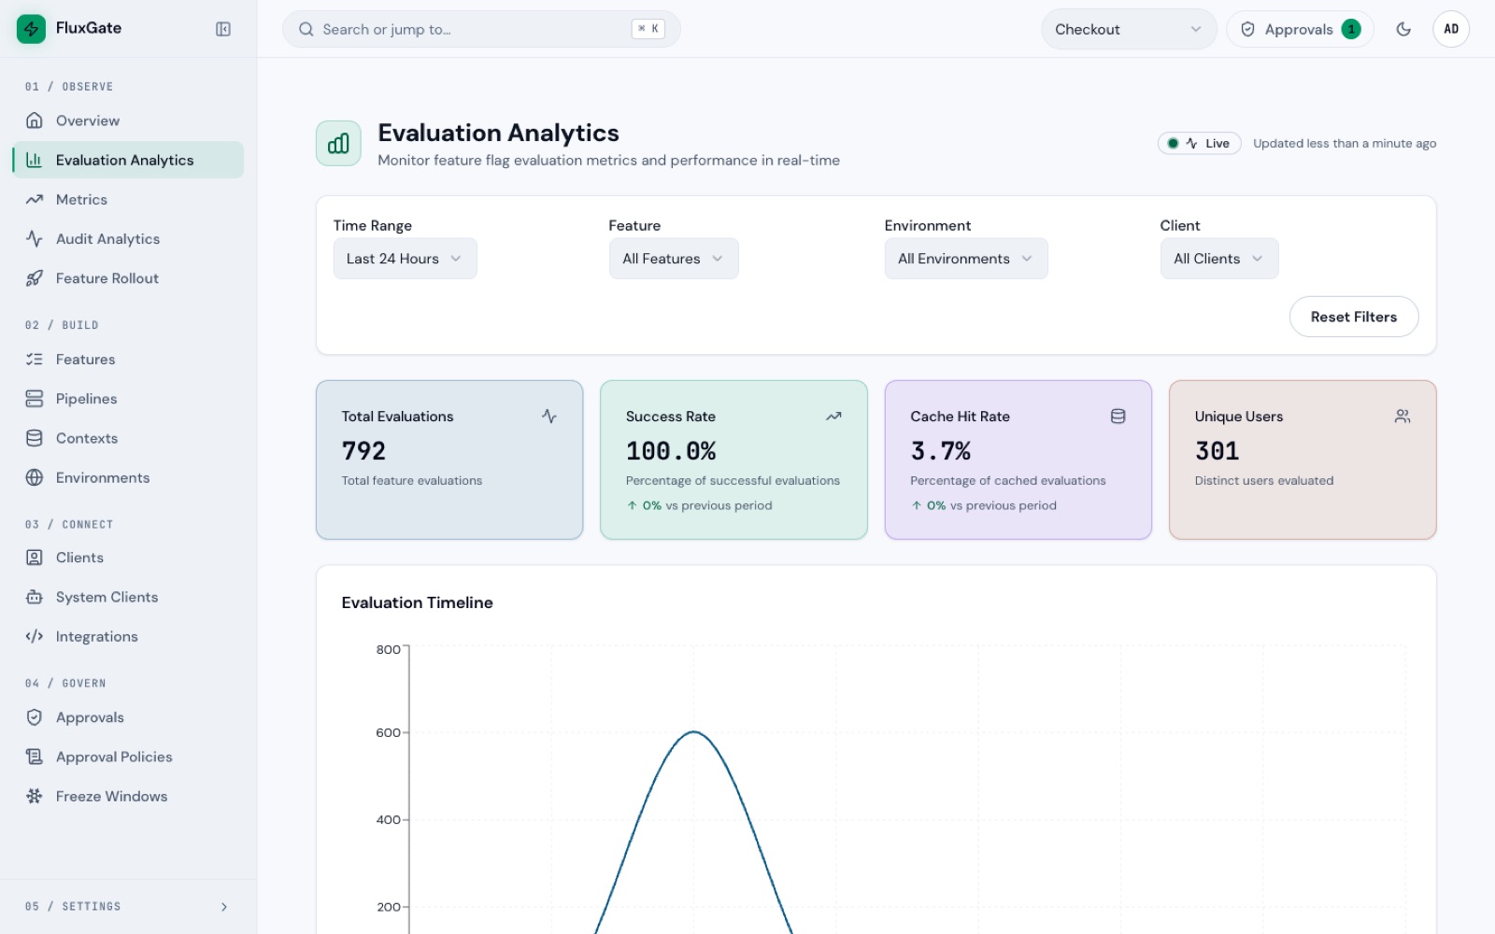The width and height of the screenshot is (1495, 934).
Task: Open Environments in sidebar
Action: [x=128, y=478]
